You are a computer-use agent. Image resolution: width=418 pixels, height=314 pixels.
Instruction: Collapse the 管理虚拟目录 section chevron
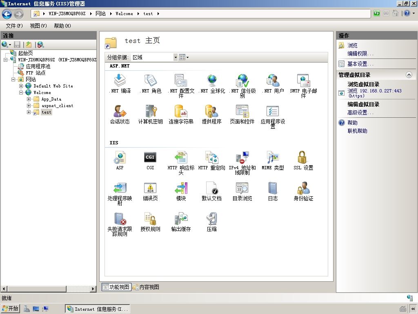[x=409, y=75]
